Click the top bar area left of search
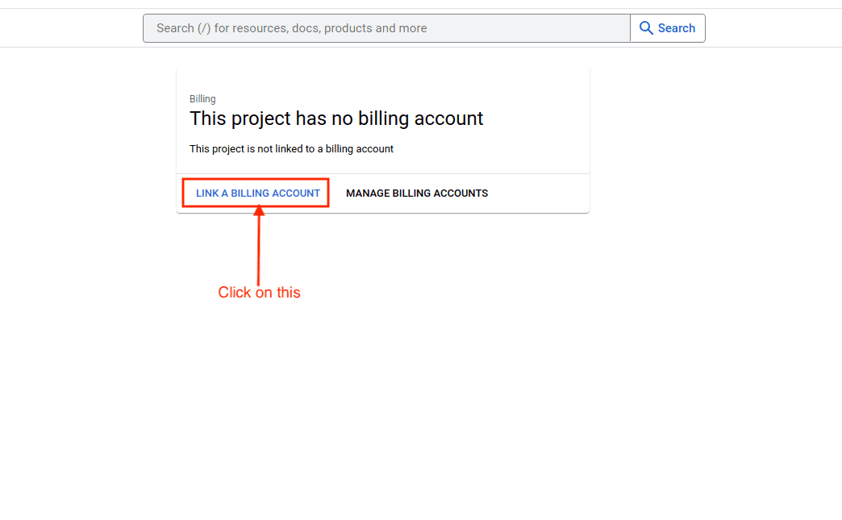Viewport: 842px width, 520px height. (71, 28)
